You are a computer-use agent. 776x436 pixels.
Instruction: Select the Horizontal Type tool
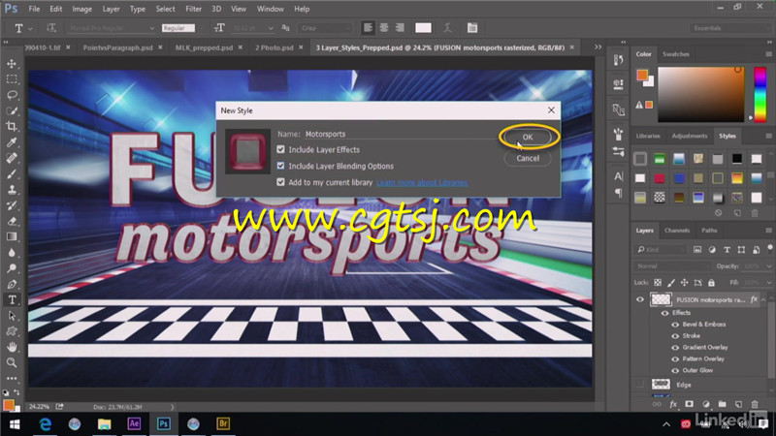[x=12, y=299]
